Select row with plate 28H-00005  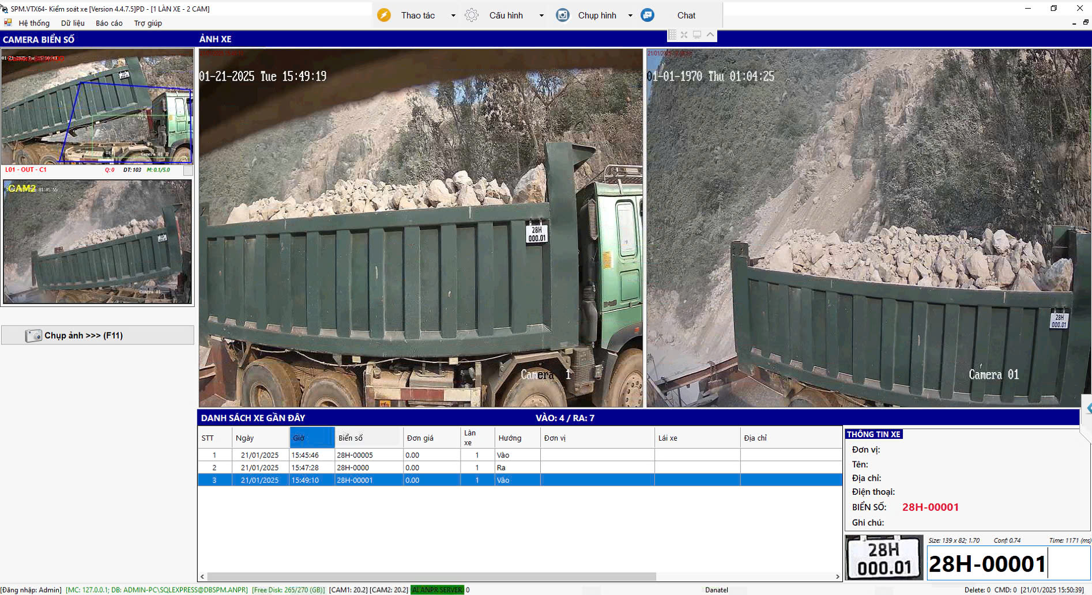pyautogui.click(x=520, y=455)
